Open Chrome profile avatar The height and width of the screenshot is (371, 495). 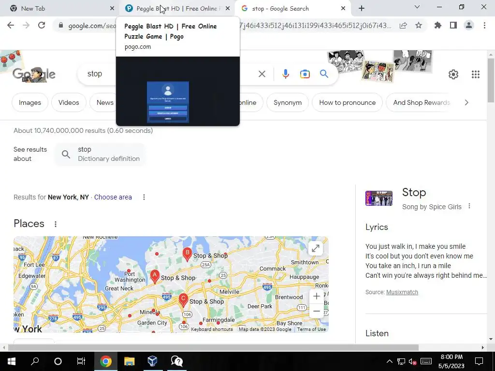click(x=469, y=25)
